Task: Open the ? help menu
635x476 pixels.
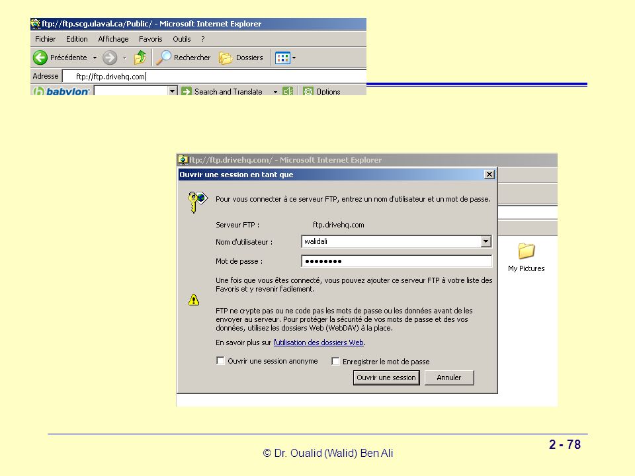Action: tap(203, 39)
